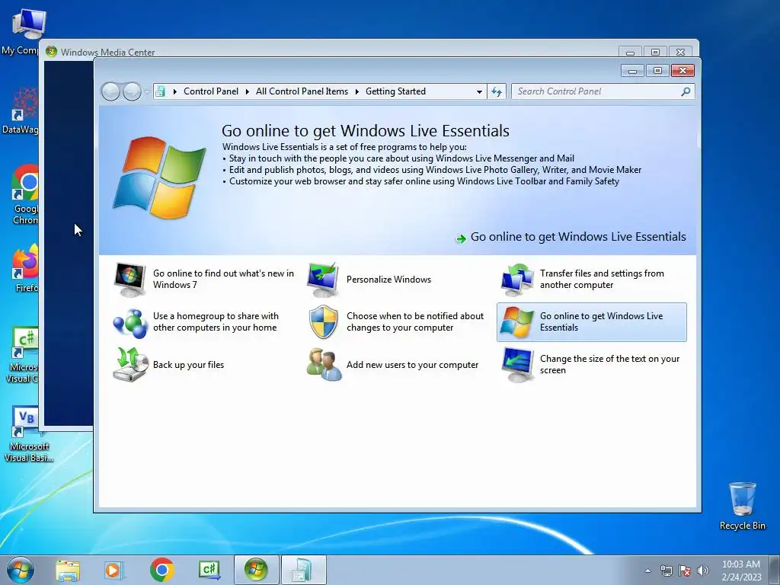Screen dimensions: 780x585
Task: Click the Add new users people icon
Action: coord(323,365)
